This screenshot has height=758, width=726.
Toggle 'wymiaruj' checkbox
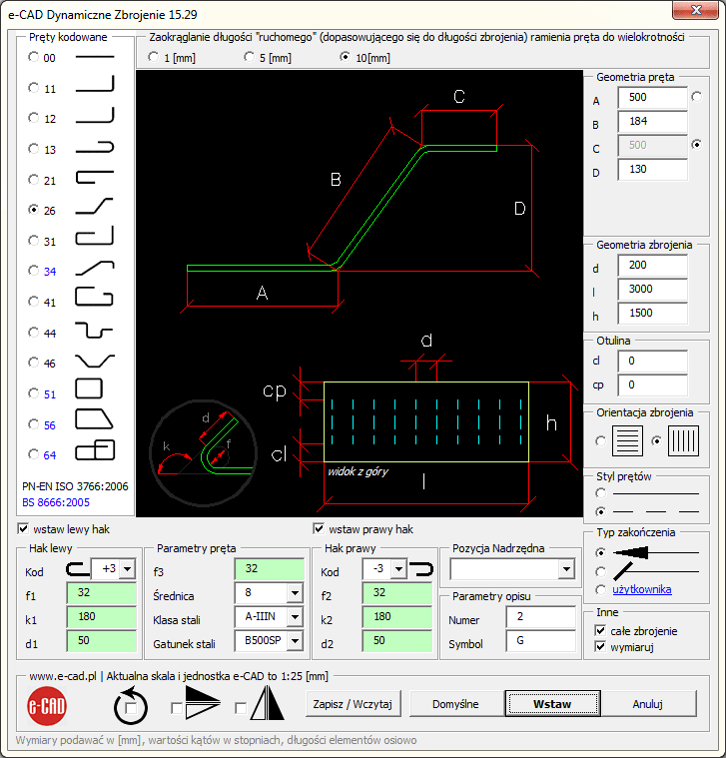[x=600, y=646]
